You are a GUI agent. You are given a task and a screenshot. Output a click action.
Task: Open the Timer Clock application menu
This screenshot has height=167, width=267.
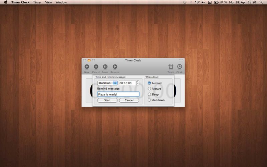[x=20, y=2]
